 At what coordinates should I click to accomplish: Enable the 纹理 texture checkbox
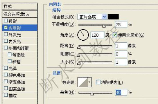[10, 61]
